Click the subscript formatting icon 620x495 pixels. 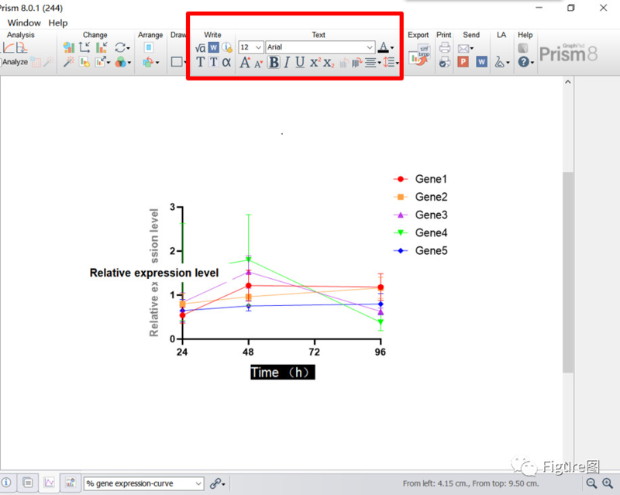328,63
